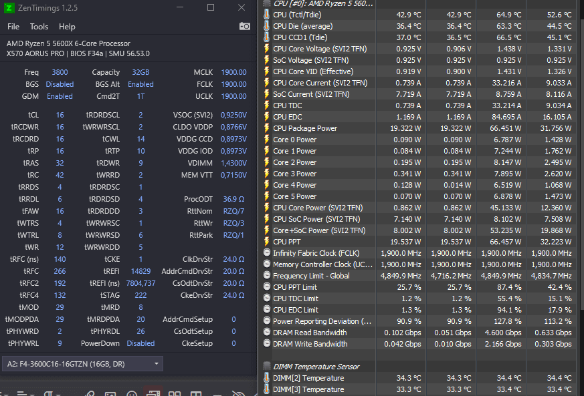Image resolution: width=584 pixels, height=396 pixels.
Task: Click lightning icon beside CPU Package Power
Action: (267, 128)
